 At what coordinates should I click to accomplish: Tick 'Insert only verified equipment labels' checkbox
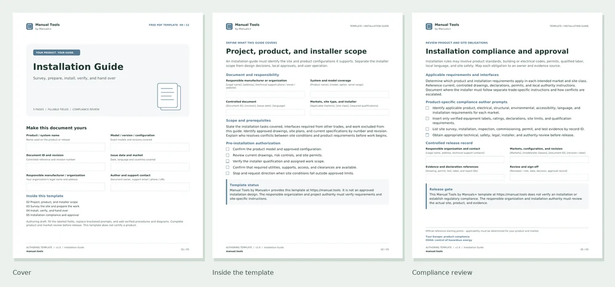click(427, 118)
